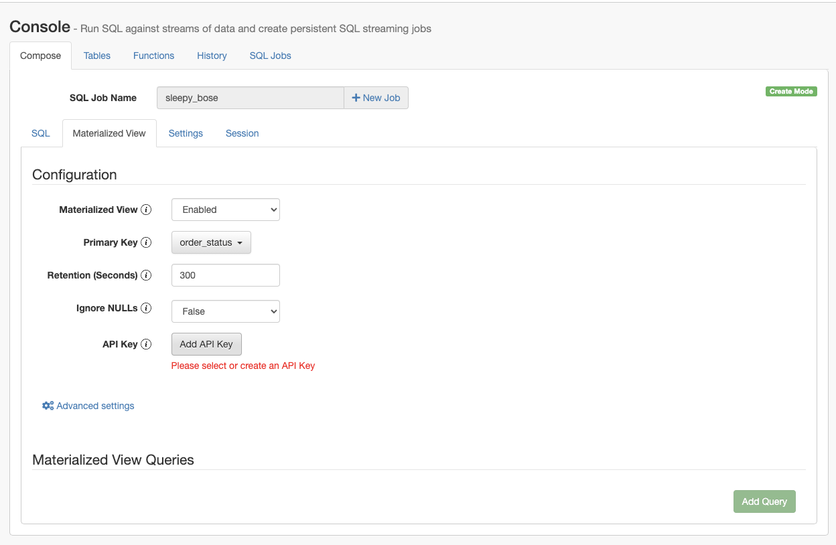Switch to the Tables tab

pos(97,56)
